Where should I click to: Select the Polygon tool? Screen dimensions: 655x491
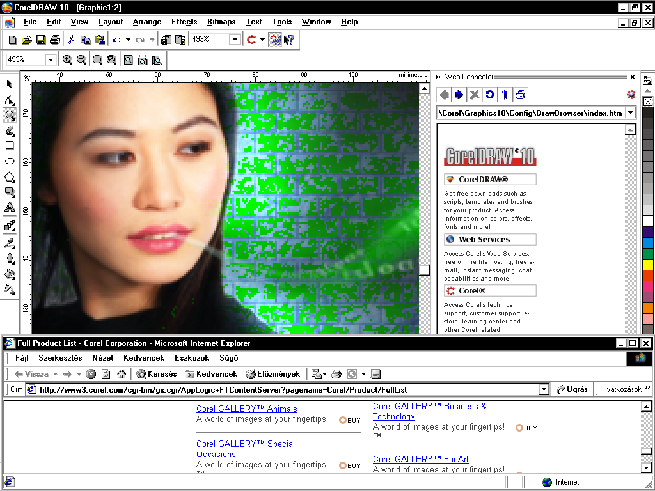[x=10, y=176]
